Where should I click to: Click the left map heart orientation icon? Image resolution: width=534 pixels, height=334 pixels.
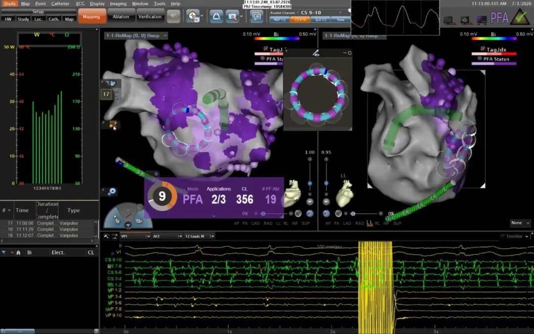293,193
